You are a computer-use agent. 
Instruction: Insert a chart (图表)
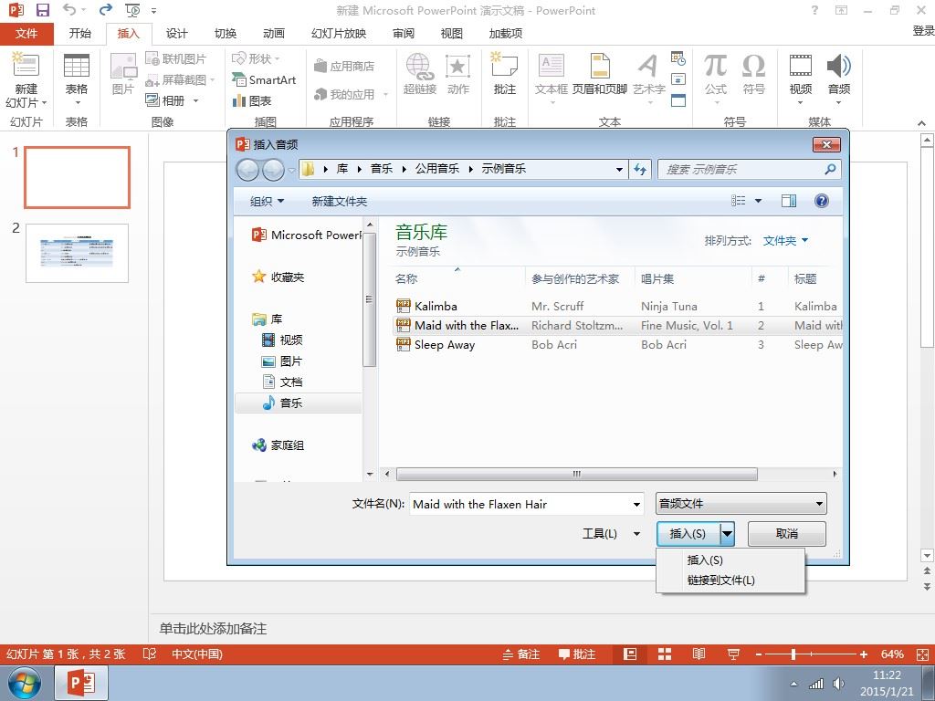pos(252,100)
